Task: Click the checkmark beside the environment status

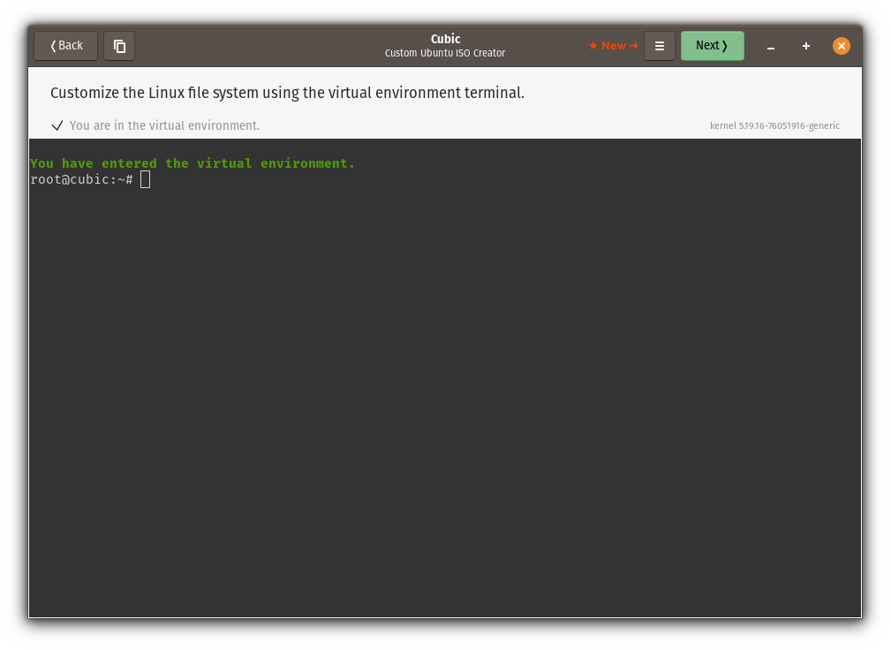Action: tap(57, 125)
